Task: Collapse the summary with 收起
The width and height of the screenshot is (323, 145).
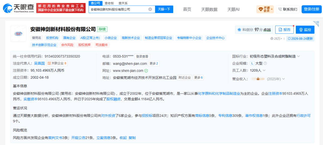Action: point(123,138)
